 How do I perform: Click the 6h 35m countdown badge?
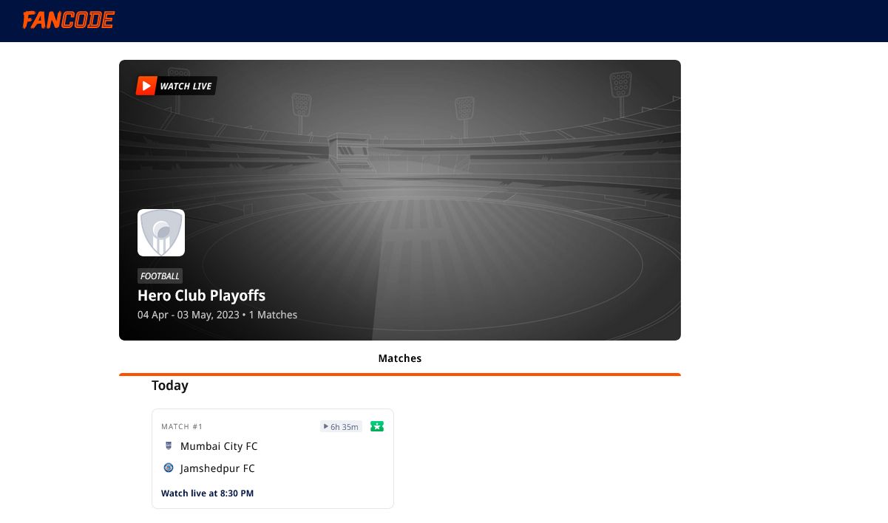[x=341, y=426]
